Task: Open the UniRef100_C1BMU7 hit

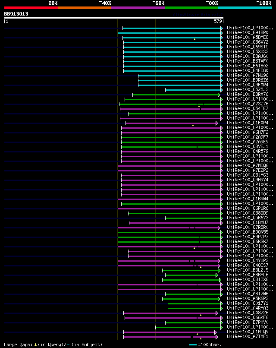Action: 248,223
